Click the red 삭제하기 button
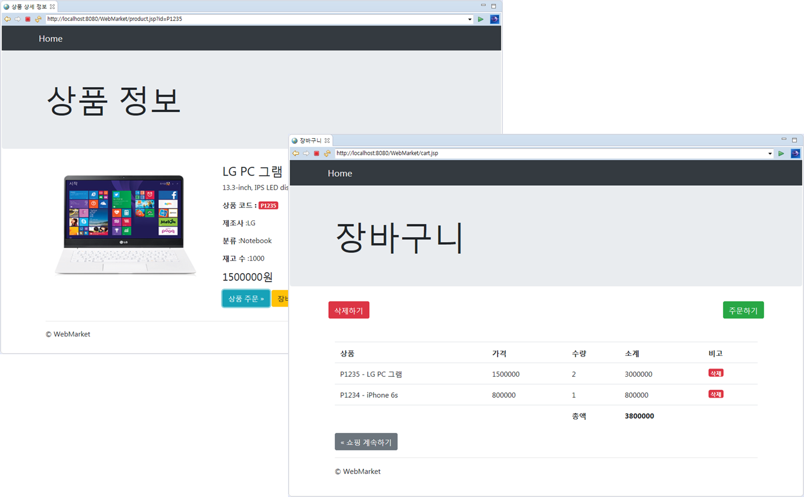The height and width of the screenshot is (497, 804). pos(349,310)
